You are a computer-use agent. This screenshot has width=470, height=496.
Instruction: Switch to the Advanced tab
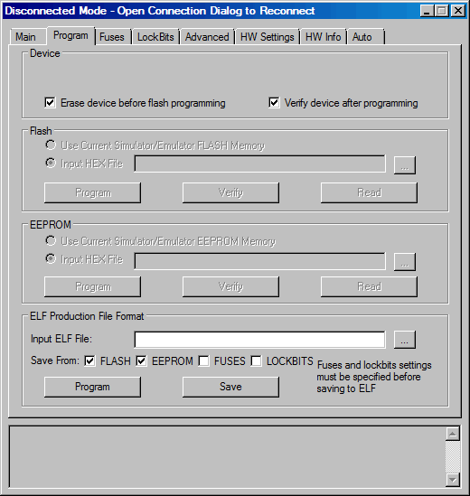(207, 37)
